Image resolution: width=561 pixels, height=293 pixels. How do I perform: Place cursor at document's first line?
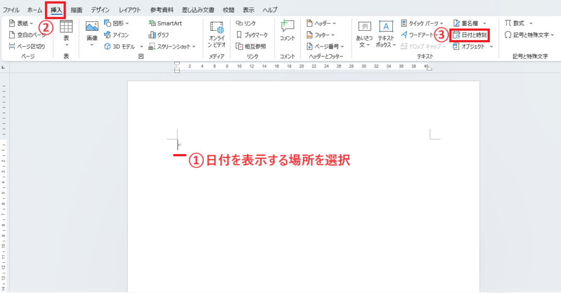coord(178,145)
